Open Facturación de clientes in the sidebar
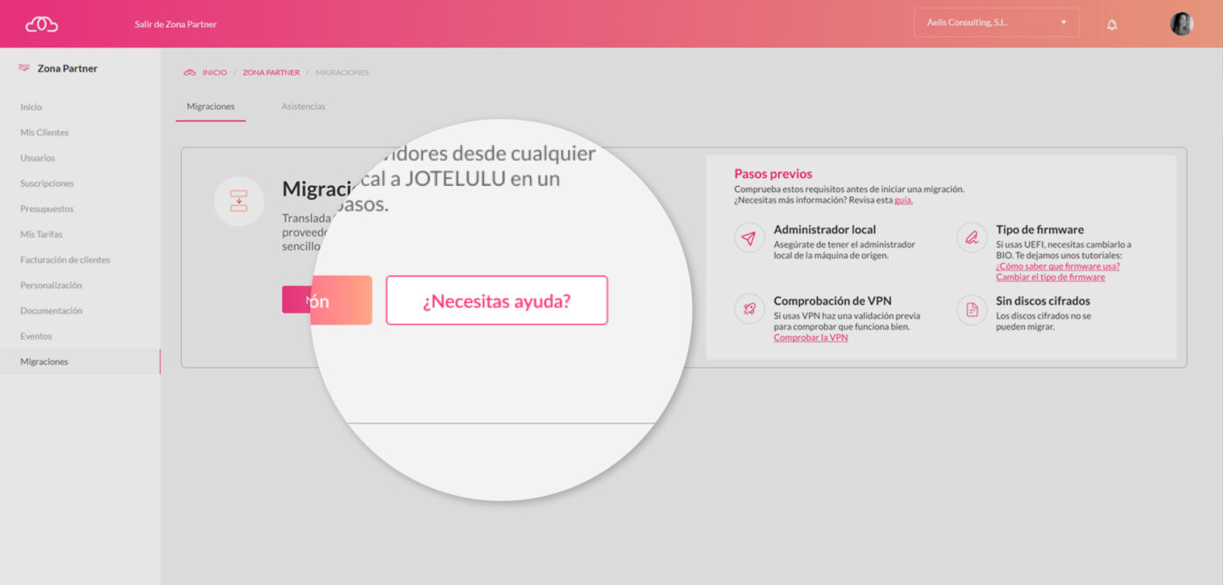Image resolution: width=1223 pixels, height=585 pixels. pyautogui.click(x=66, y=259)
